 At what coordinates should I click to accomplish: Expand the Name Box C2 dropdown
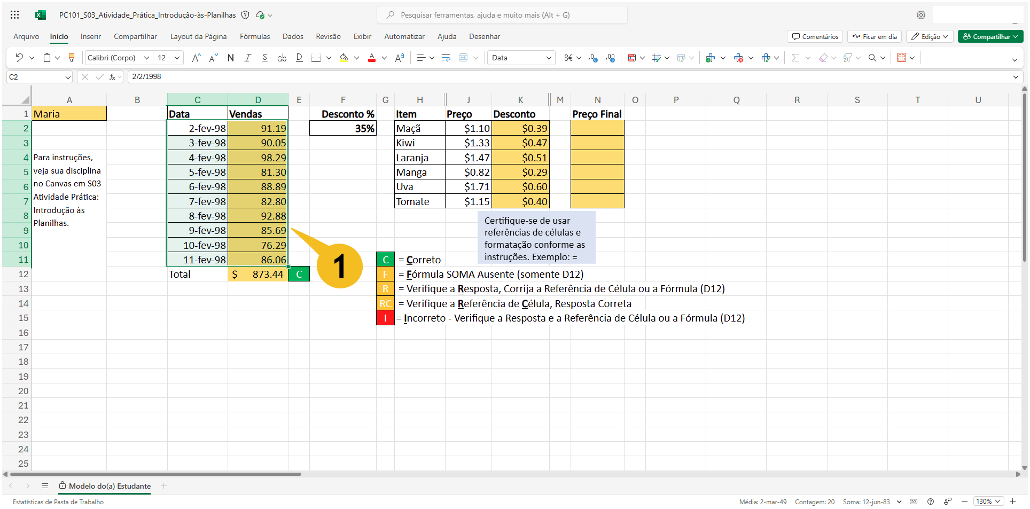[68, 77]
